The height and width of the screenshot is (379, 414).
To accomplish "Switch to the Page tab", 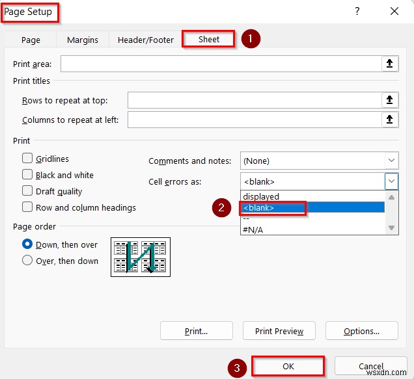I will 31,40.
